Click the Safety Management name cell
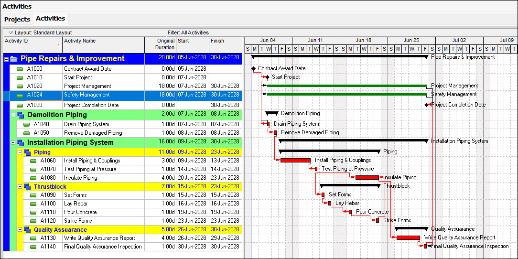 [103, 95]
